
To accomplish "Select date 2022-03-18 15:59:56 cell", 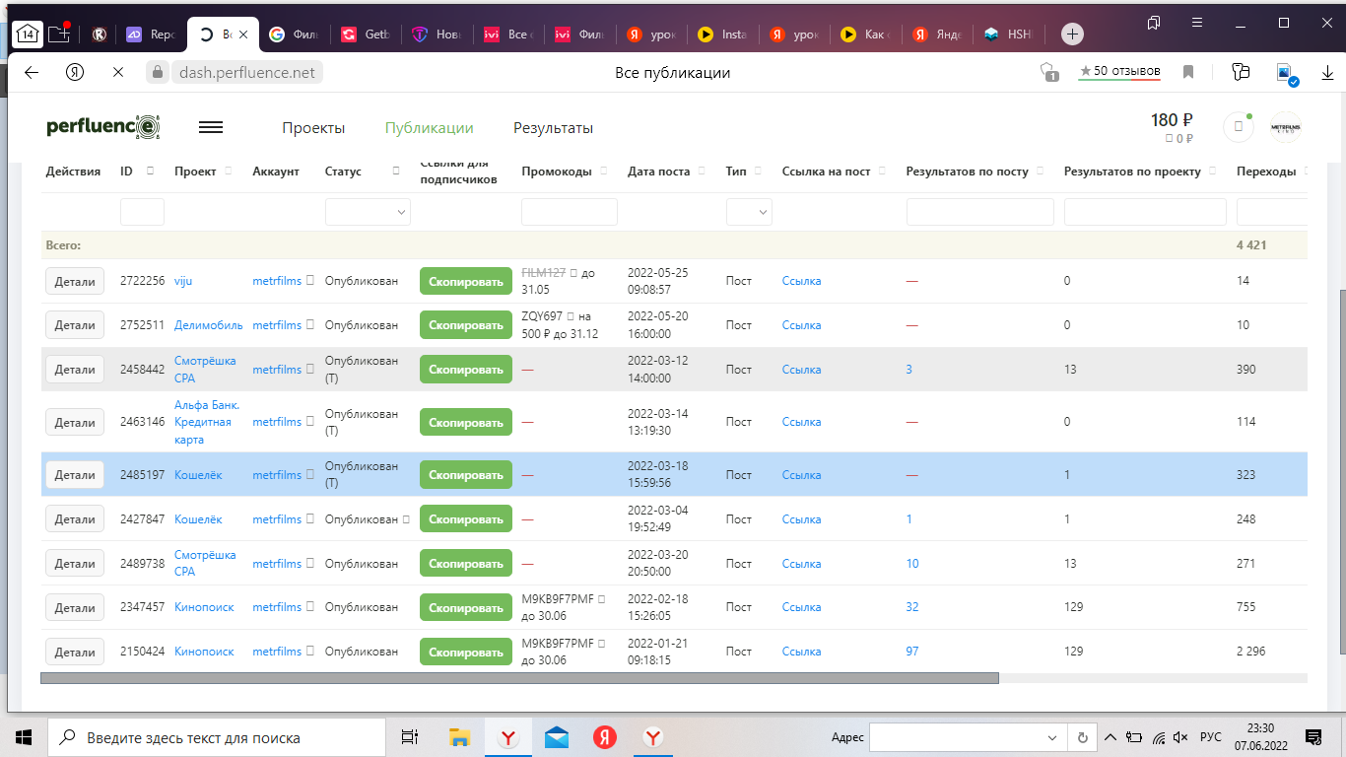I will [656, 474].
